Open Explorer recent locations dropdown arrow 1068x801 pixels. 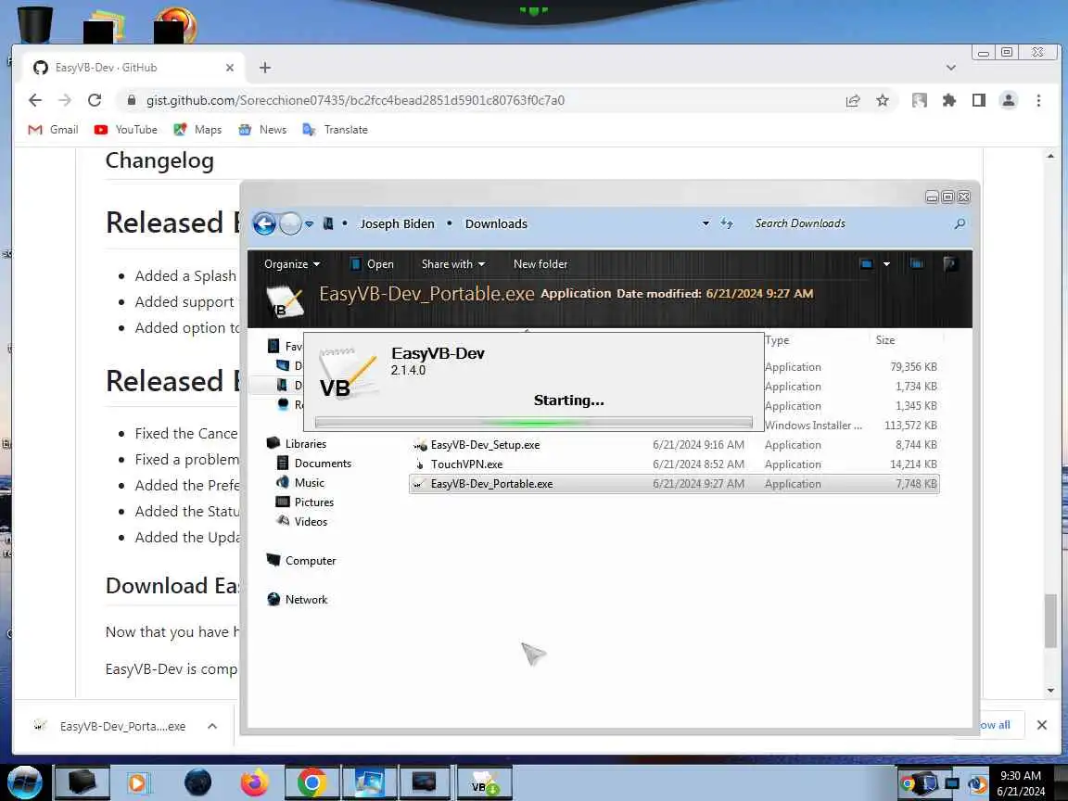310,224
